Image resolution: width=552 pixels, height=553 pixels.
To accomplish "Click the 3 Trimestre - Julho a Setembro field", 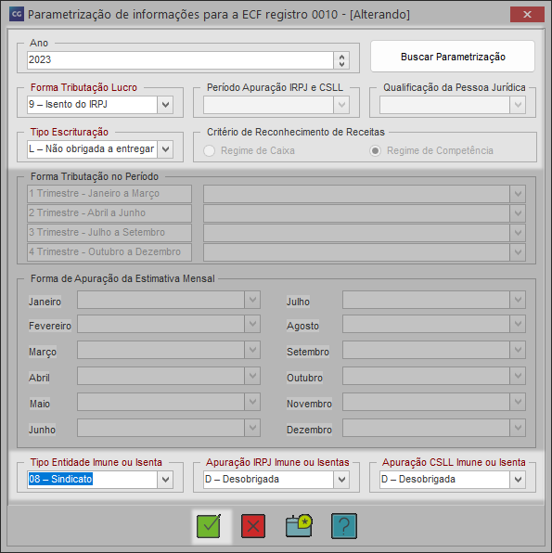I will point(109,233).
